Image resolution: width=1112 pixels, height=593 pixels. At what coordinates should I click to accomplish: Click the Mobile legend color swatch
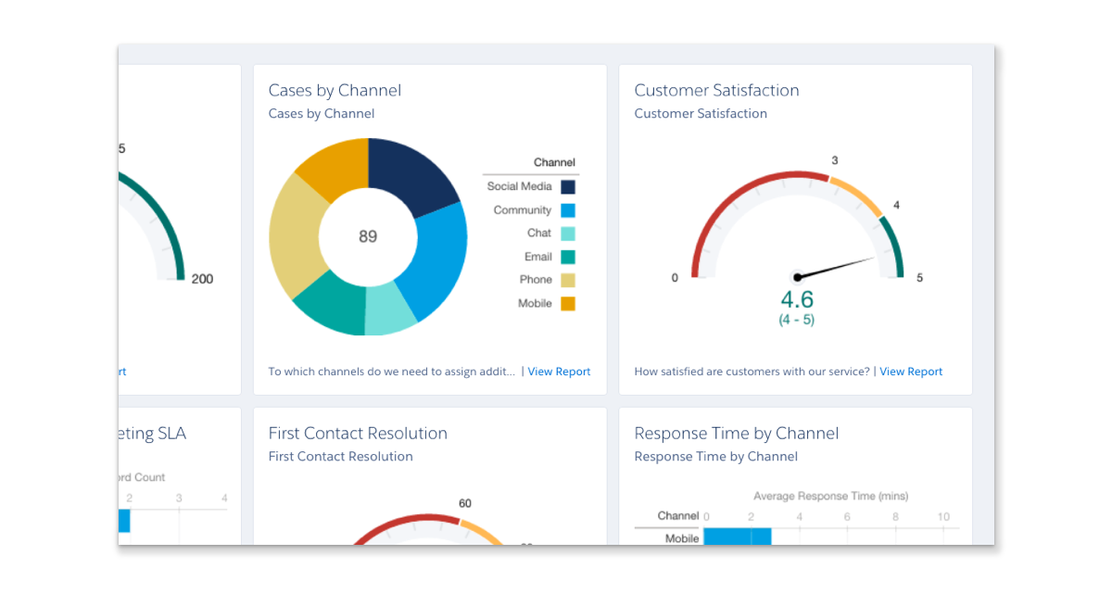(568, 304)
